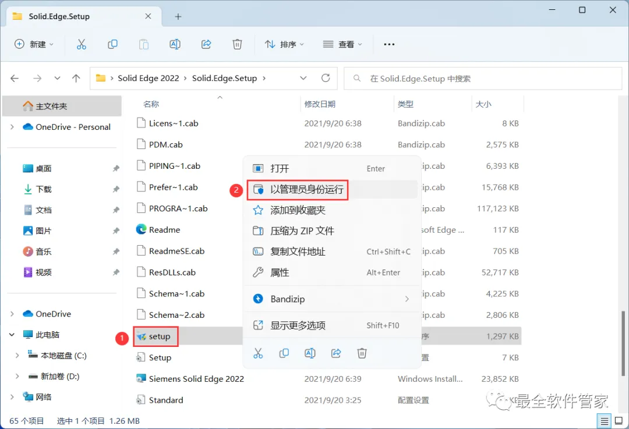Screen dimensions: 629x429
Task: Choose 压缩为 ZIP 文件
Action: pos(332,231)
